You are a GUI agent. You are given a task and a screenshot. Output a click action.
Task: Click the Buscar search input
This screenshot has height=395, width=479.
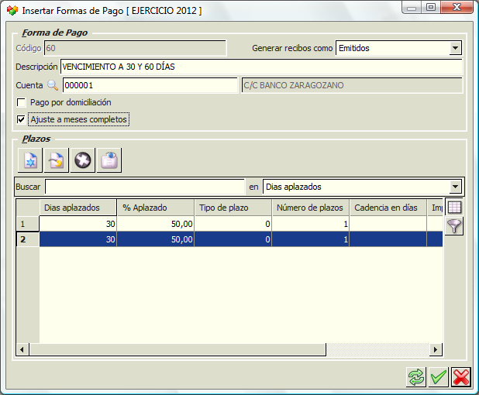[145, 187]
